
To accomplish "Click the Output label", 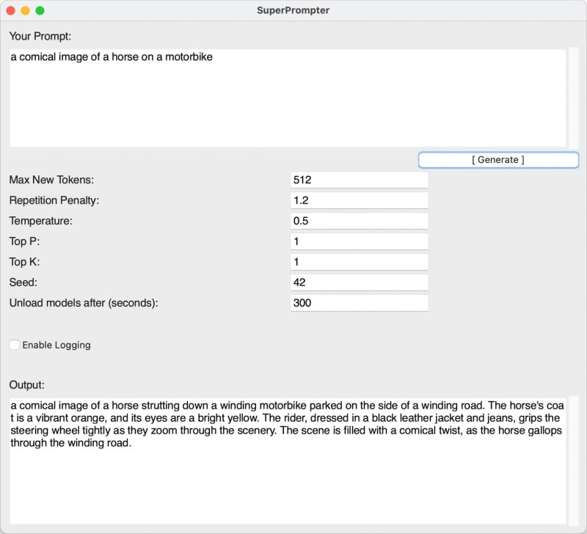I will click(x=27, y=384).
